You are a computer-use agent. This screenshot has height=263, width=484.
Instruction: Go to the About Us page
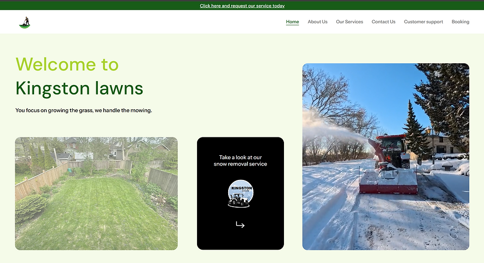coord(317,22)
